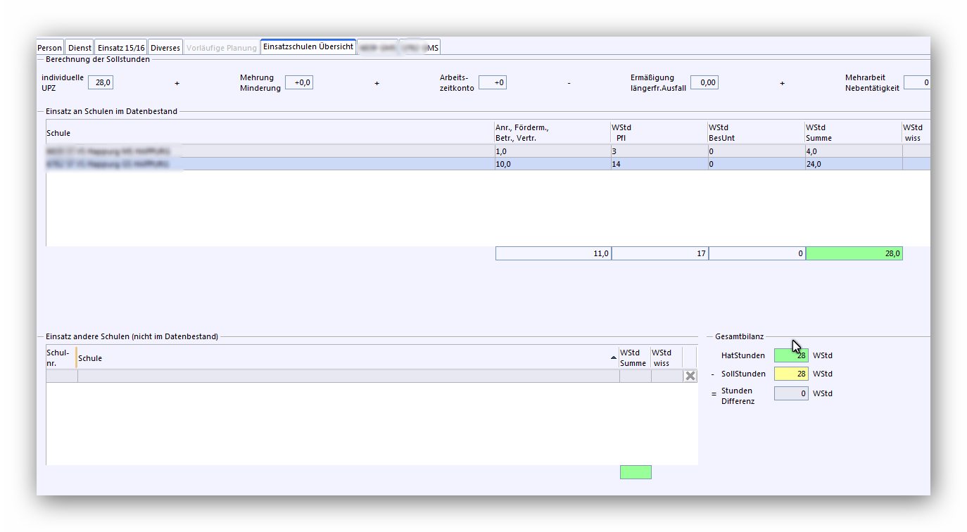Sort by Schule column in Datenbestand table
The height and width of the screenshot is (532, 967).
click(270, 132)
